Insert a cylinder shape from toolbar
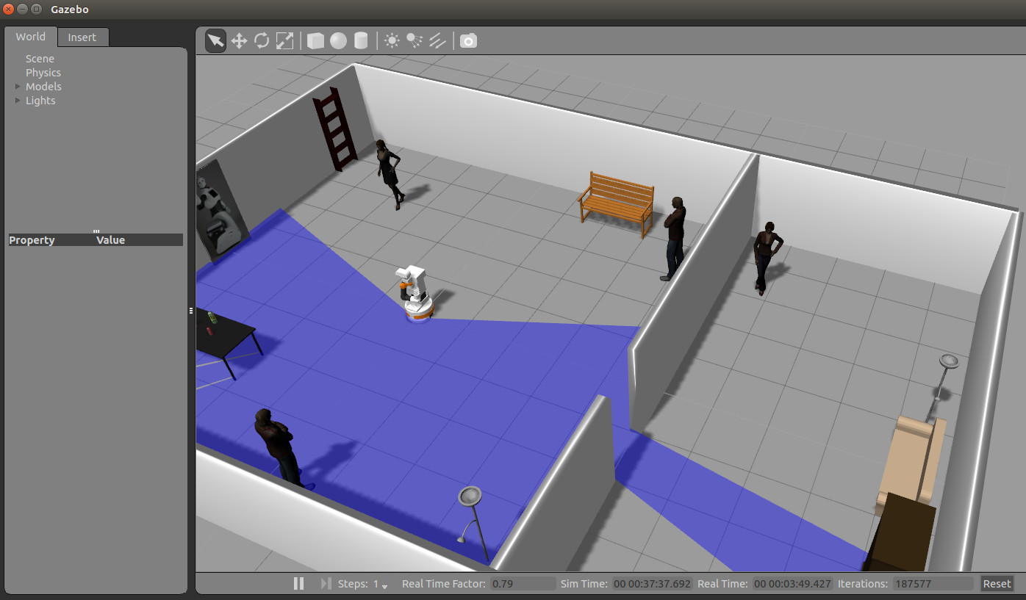 pyautogui.click(x=361, y=40)
